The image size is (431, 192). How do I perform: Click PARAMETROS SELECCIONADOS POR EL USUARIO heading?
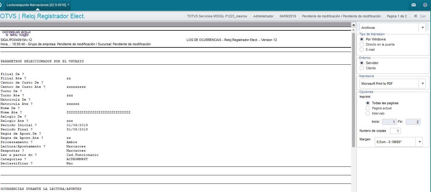pos(42,61)
